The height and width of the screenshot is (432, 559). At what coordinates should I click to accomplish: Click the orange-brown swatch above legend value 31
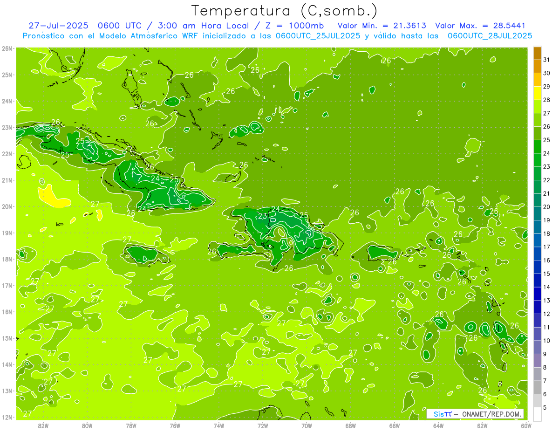point(537,53)
